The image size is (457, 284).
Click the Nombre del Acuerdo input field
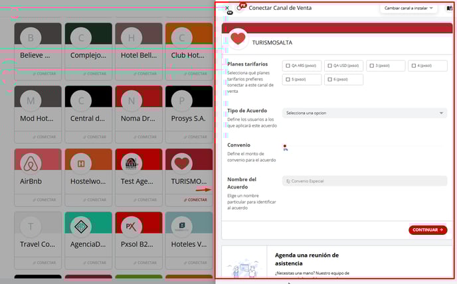tap(365, 181)
